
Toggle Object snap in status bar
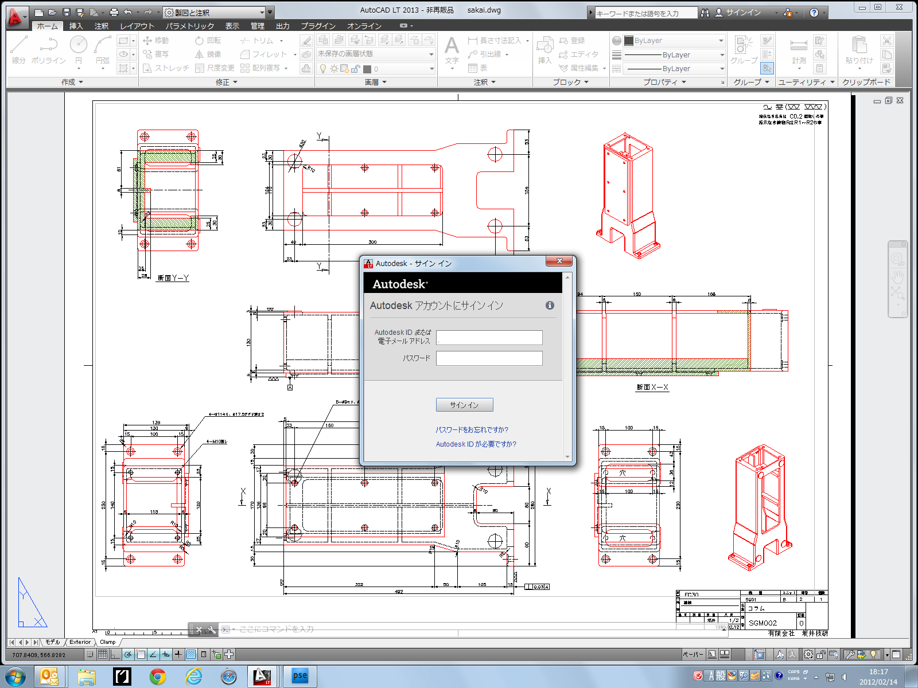tap(141, 654)
